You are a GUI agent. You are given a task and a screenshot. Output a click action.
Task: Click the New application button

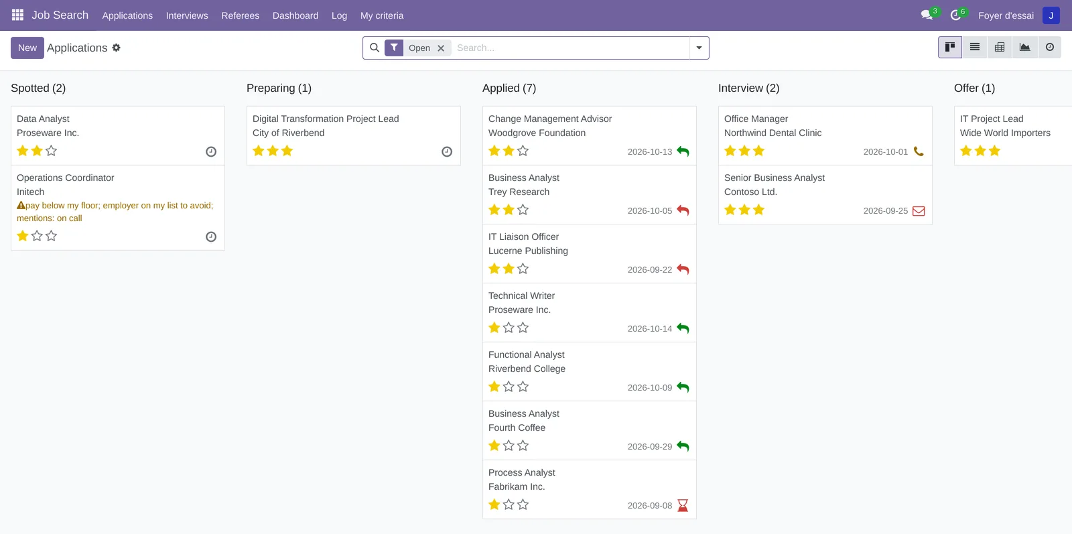[27, 48]
